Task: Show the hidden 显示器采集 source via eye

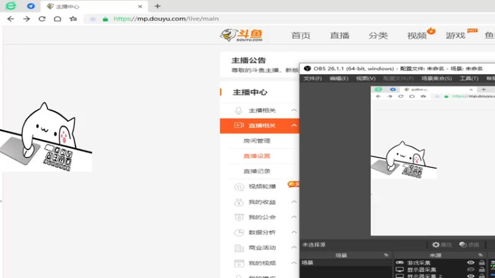Action: [x=470, y=269]
